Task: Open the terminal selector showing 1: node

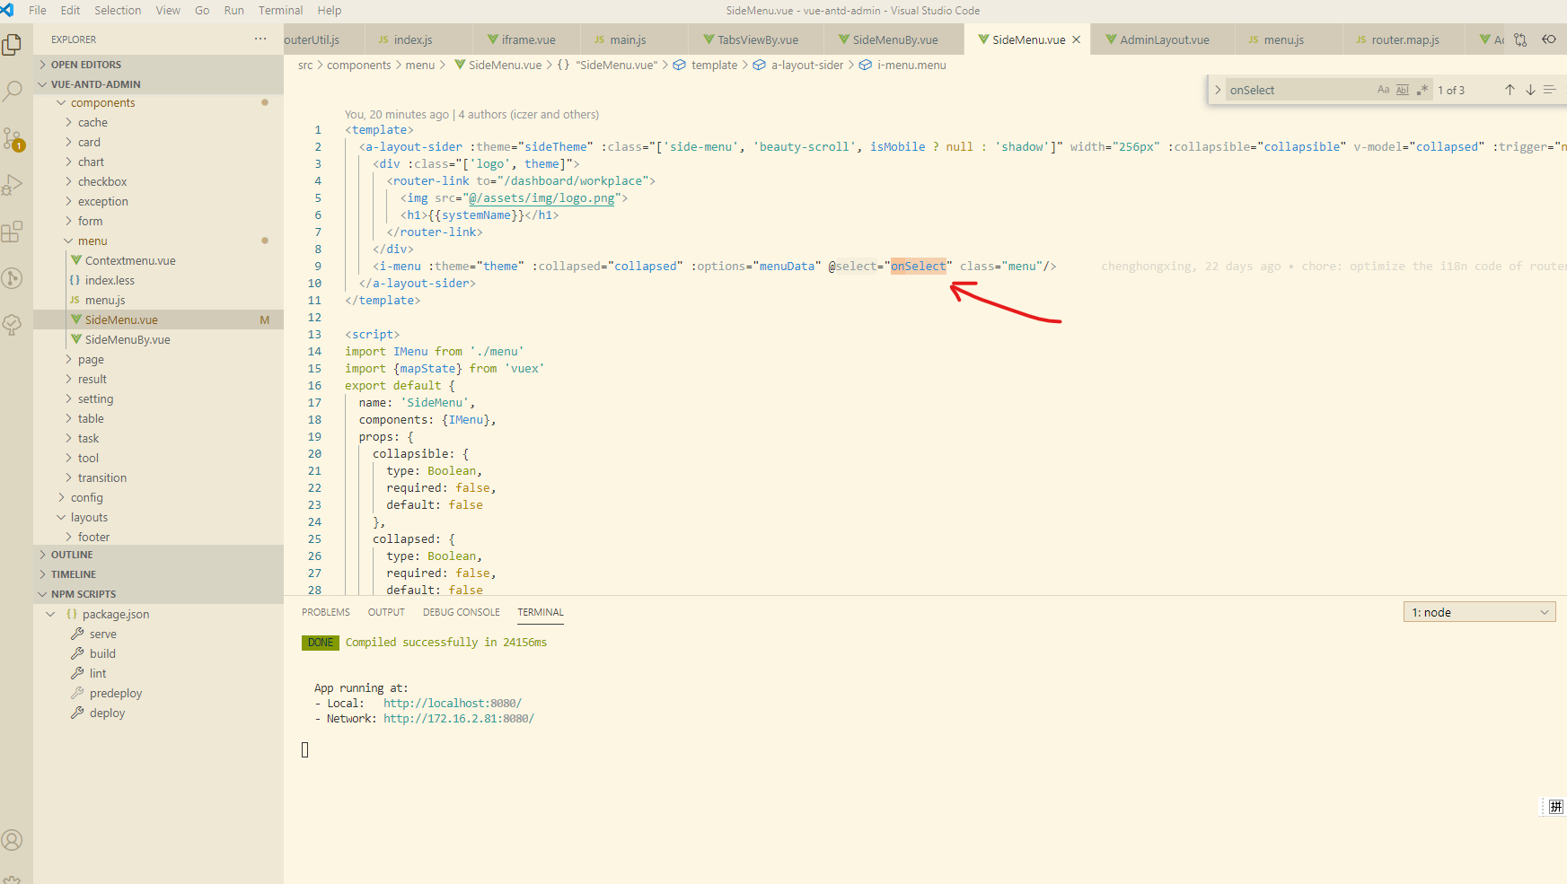Action: [1478, 611]
